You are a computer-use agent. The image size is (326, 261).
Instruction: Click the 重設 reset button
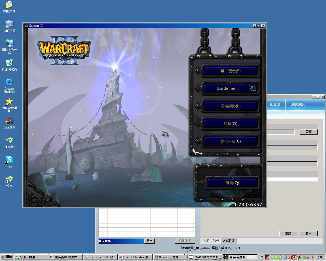tap(288, 233)
